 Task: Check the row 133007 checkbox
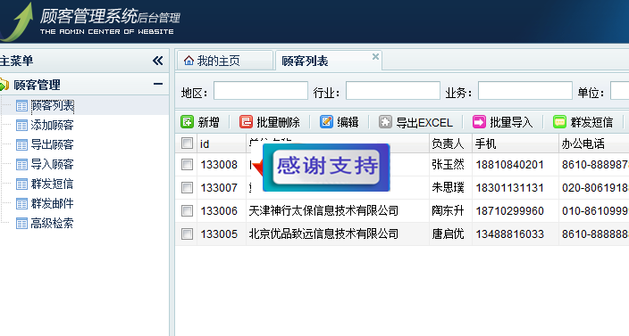187,187
